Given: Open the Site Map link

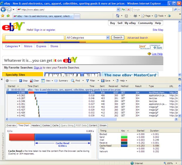Looking at the screenshot, I should click(158, 30).
